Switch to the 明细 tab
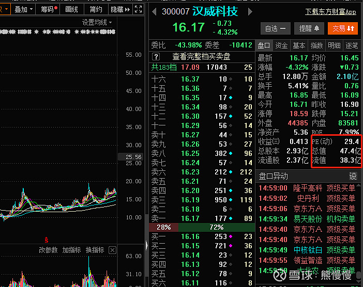Viewport: 363px width, 287px height. [x=334, y=45]
